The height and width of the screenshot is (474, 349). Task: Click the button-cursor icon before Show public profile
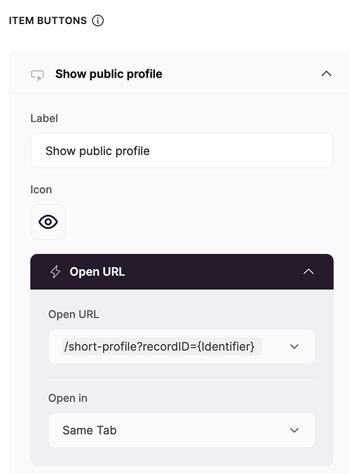[37, 75]
